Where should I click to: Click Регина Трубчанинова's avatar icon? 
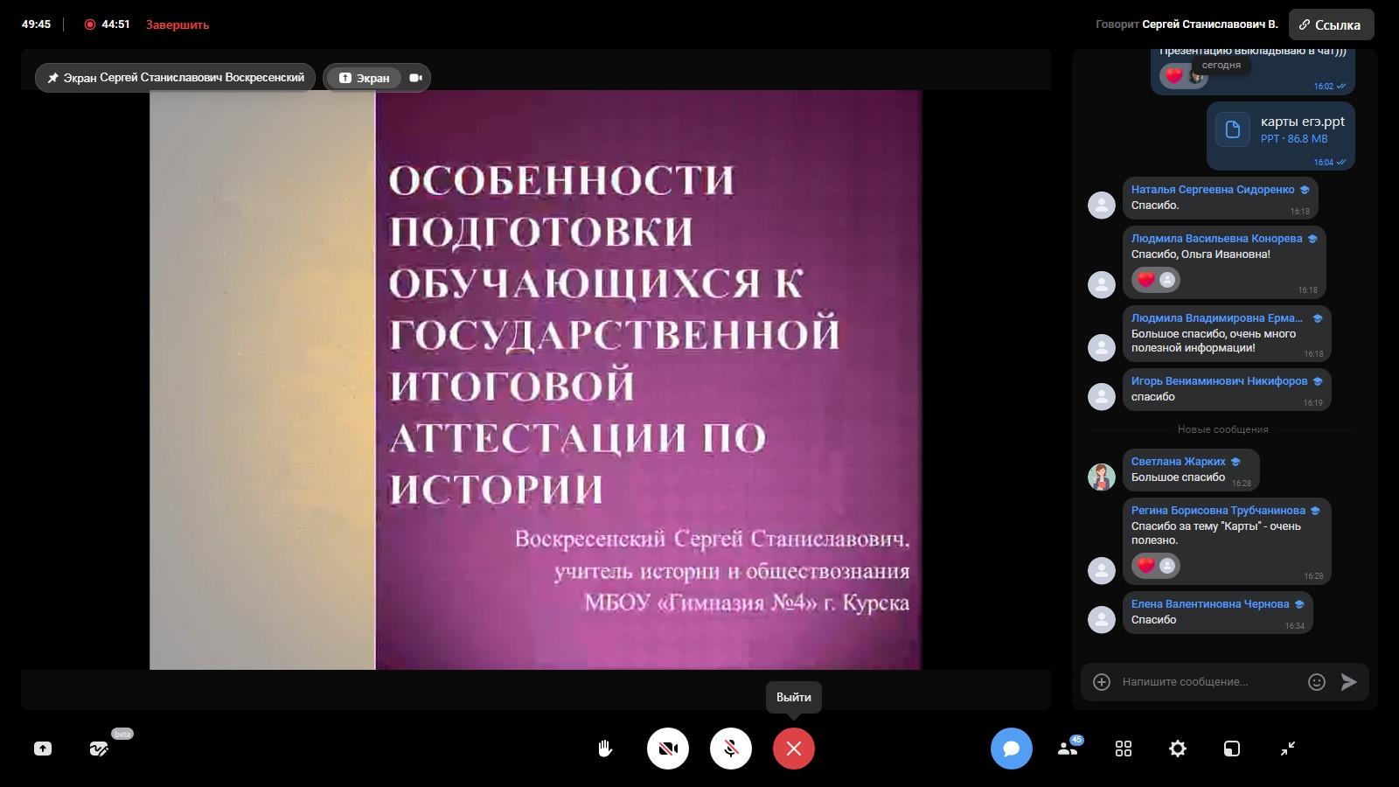(x=1102, y=570)
